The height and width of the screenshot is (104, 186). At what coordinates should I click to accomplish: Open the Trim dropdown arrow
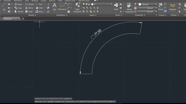click(44, 4)
